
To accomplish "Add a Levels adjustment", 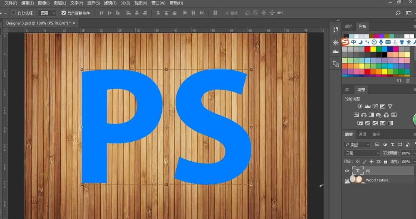I will click(x=367, y=106).
